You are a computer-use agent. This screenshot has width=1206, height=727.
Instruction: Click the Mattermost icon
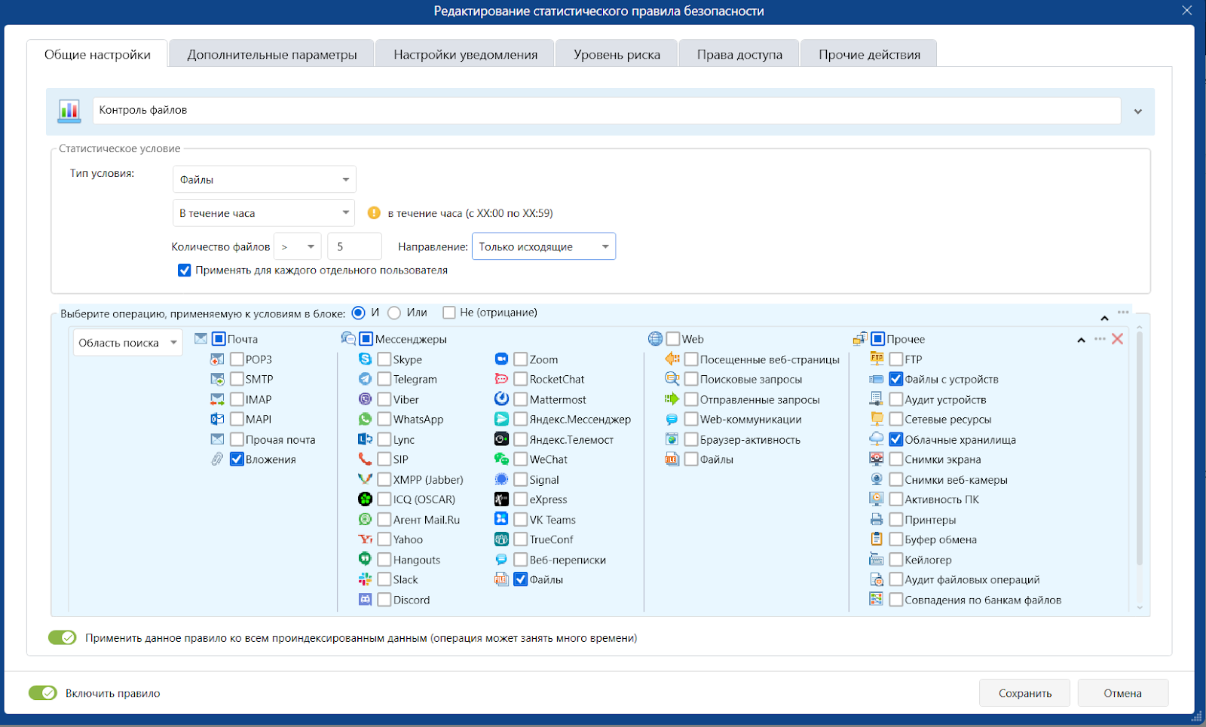coord(501,399)
